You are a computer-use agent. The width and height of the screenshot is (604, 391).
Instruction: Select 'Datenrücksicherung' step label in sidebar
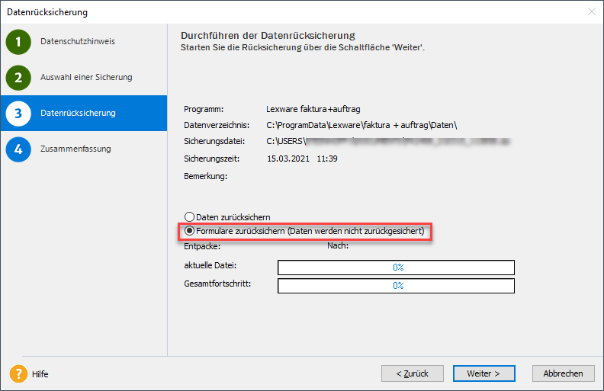[78, 114]
